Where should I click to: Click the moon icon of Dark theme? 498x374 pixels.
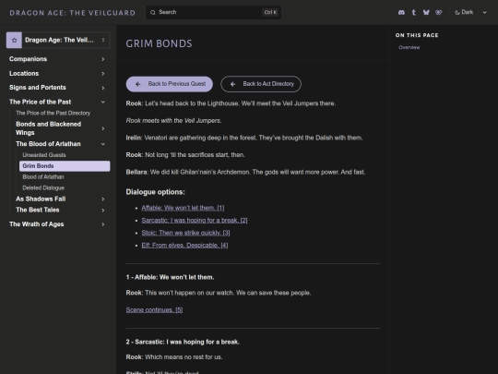pos(457,12)
